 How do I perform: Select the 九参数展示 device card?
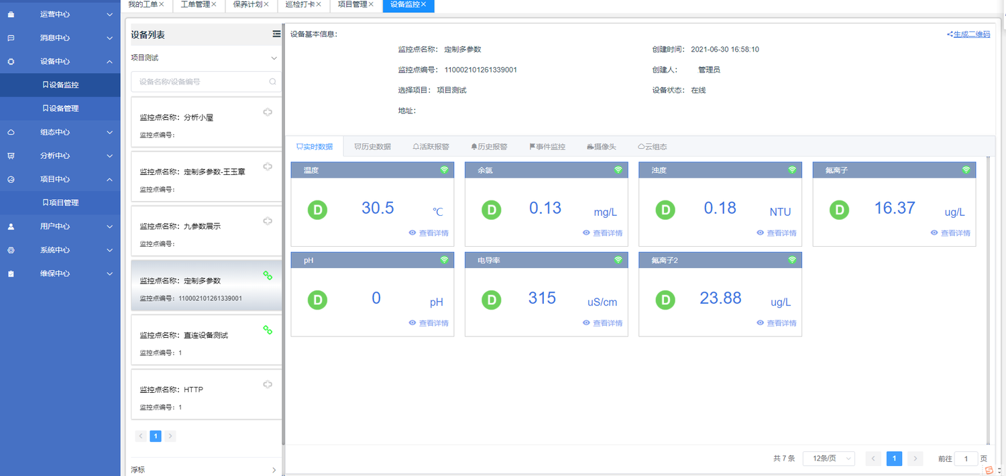[x=206, y=231]
